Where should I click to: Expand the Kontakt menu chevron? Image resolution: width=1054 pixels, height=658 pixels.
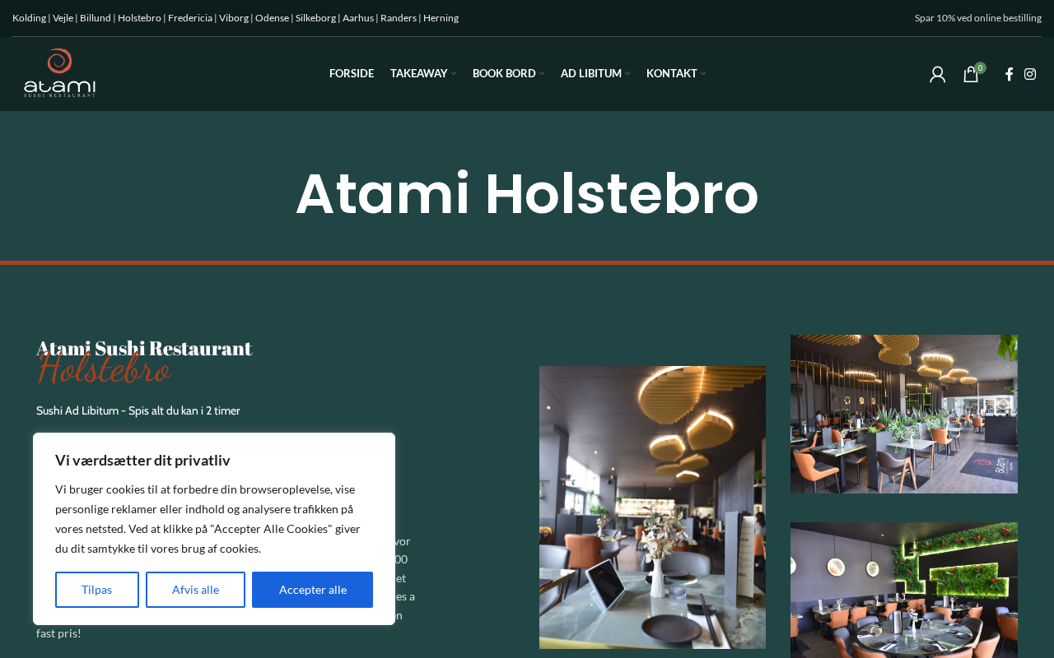(x=703, y=74)
